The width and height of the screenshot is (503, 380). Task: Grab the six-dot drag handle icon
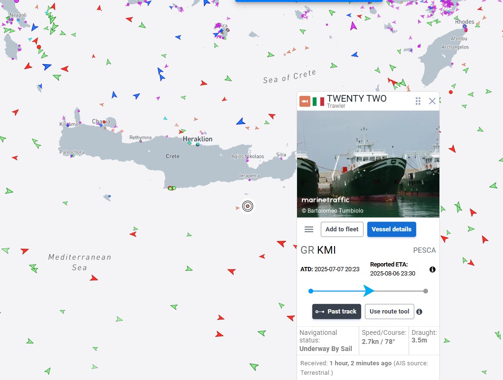coord(418,101)
